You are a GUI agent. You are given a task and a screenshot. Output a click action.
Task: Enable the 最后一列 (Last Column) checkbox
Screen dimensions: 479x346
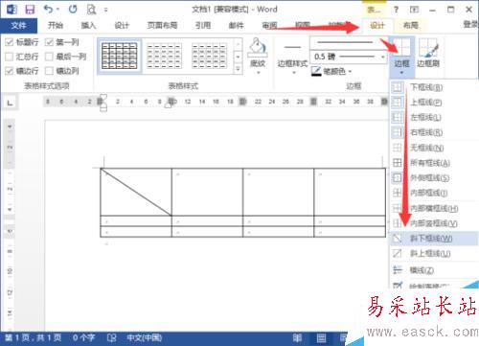tap(49, 57)
